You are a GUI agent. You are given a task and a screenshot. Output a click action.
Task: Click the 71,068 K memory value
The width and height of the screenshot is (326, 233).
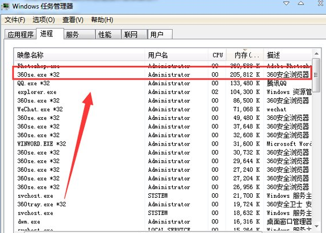[x=246, y=109]
